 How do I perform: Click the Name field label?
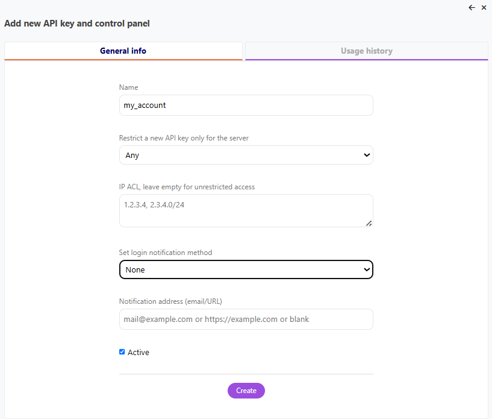point(128,87)
